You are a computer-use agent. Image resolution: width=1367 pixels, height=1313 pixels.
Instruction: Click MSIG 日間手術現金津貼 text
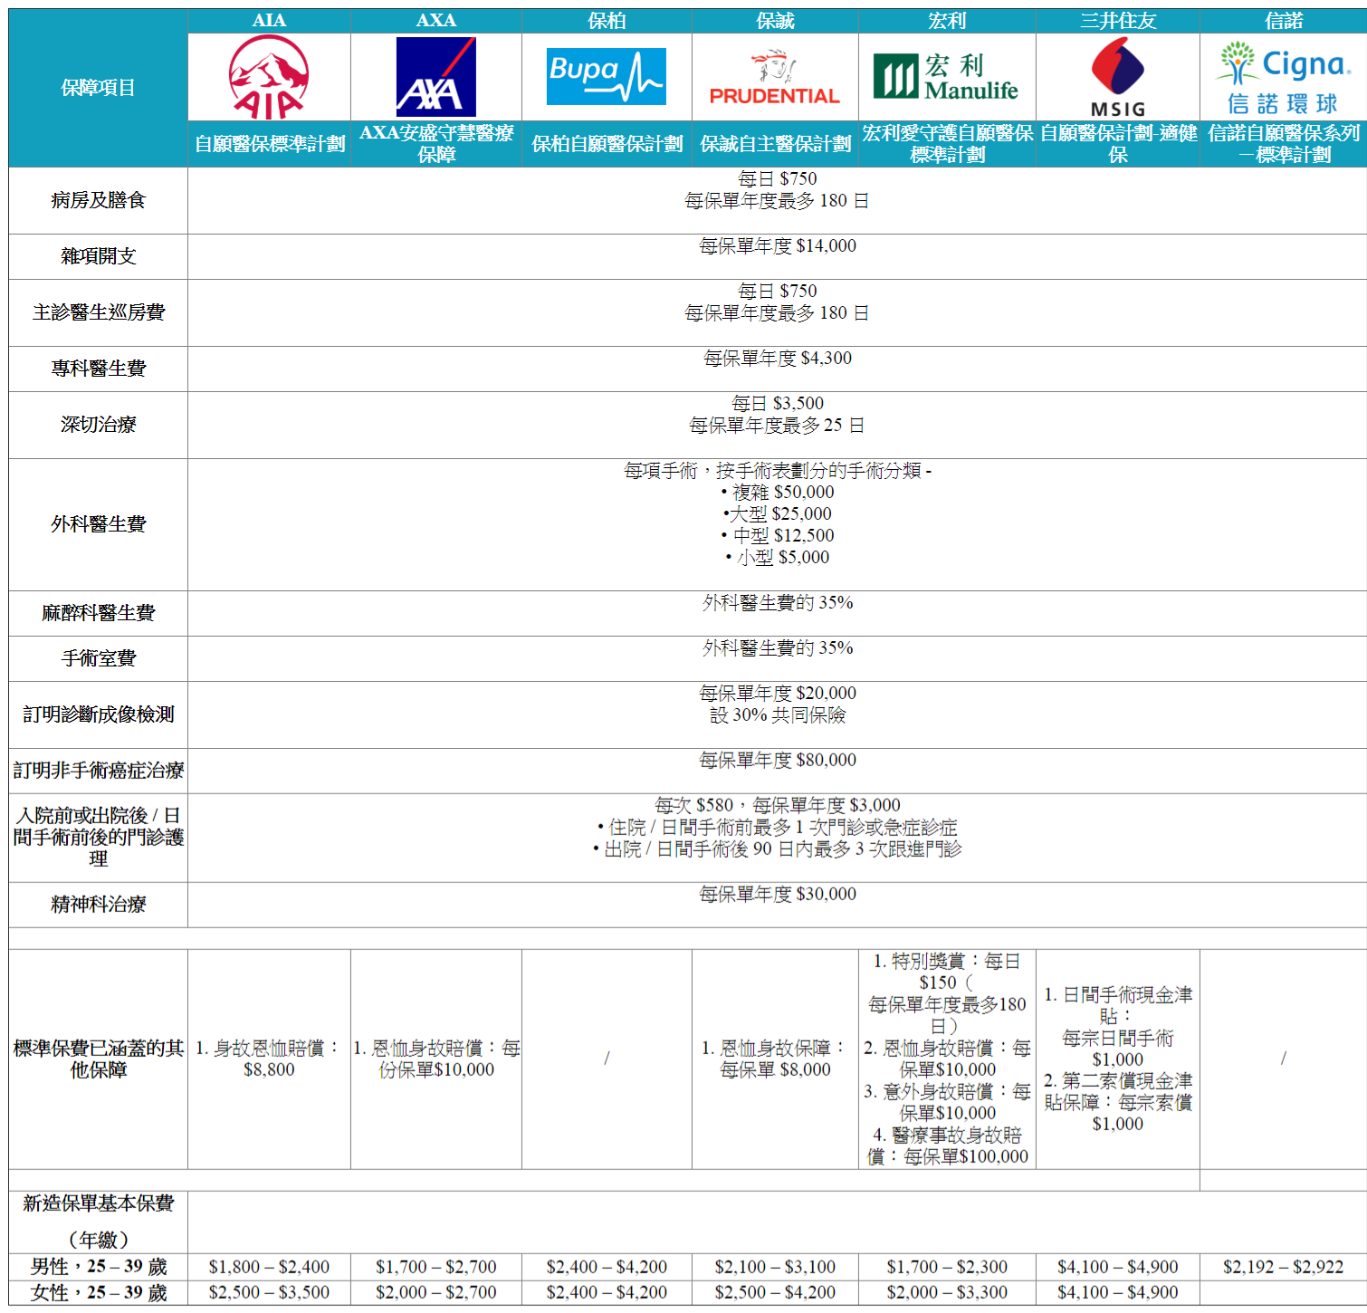(1118, 1005)
